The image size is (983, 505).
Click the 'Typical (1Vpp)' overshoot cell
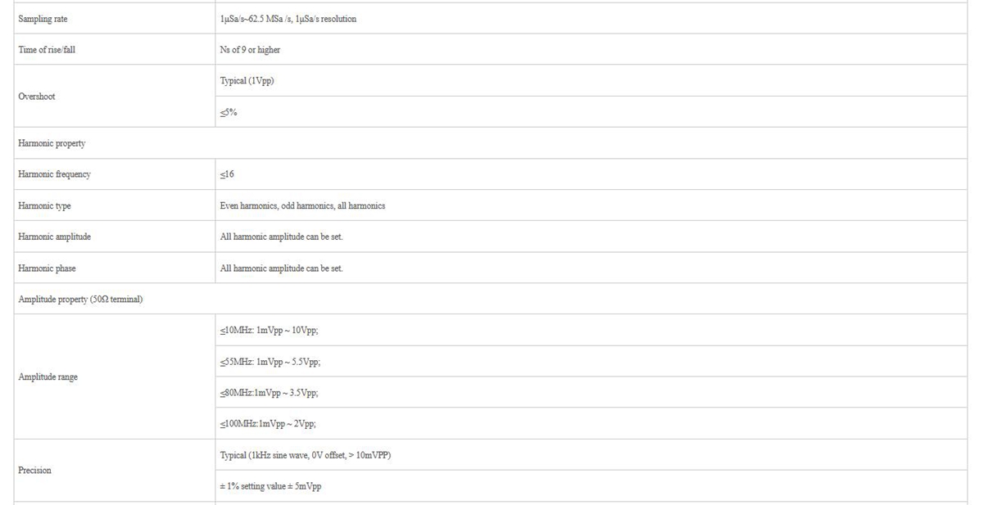pos(247,81)
